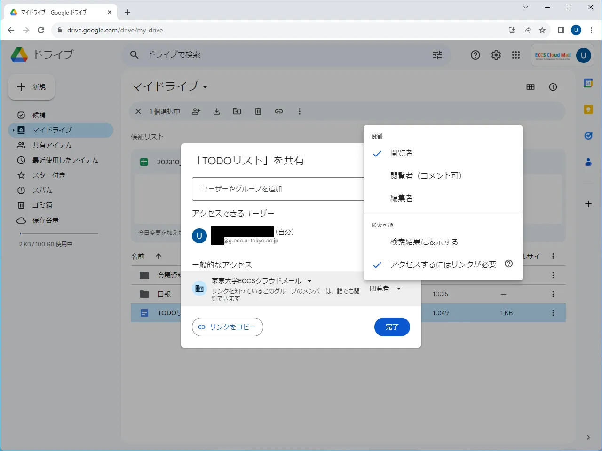
Task: Open the 東京大学ECCSクラウドメール access dropdown
Action: pyautogui.click(x=261, y=281)
